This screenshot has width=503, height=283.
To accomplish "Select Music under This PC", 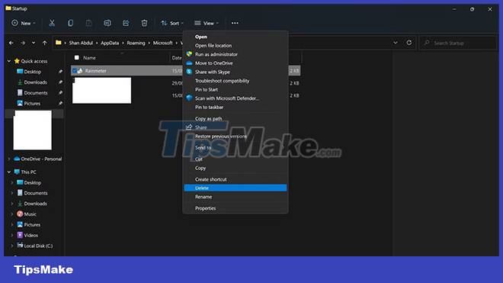I will click(30, 214).
